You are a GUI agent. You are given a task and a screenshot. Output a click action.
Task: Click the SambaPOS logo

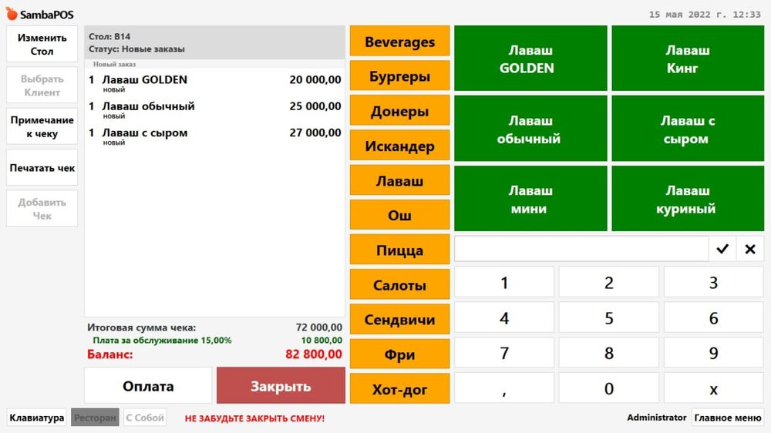40,14
